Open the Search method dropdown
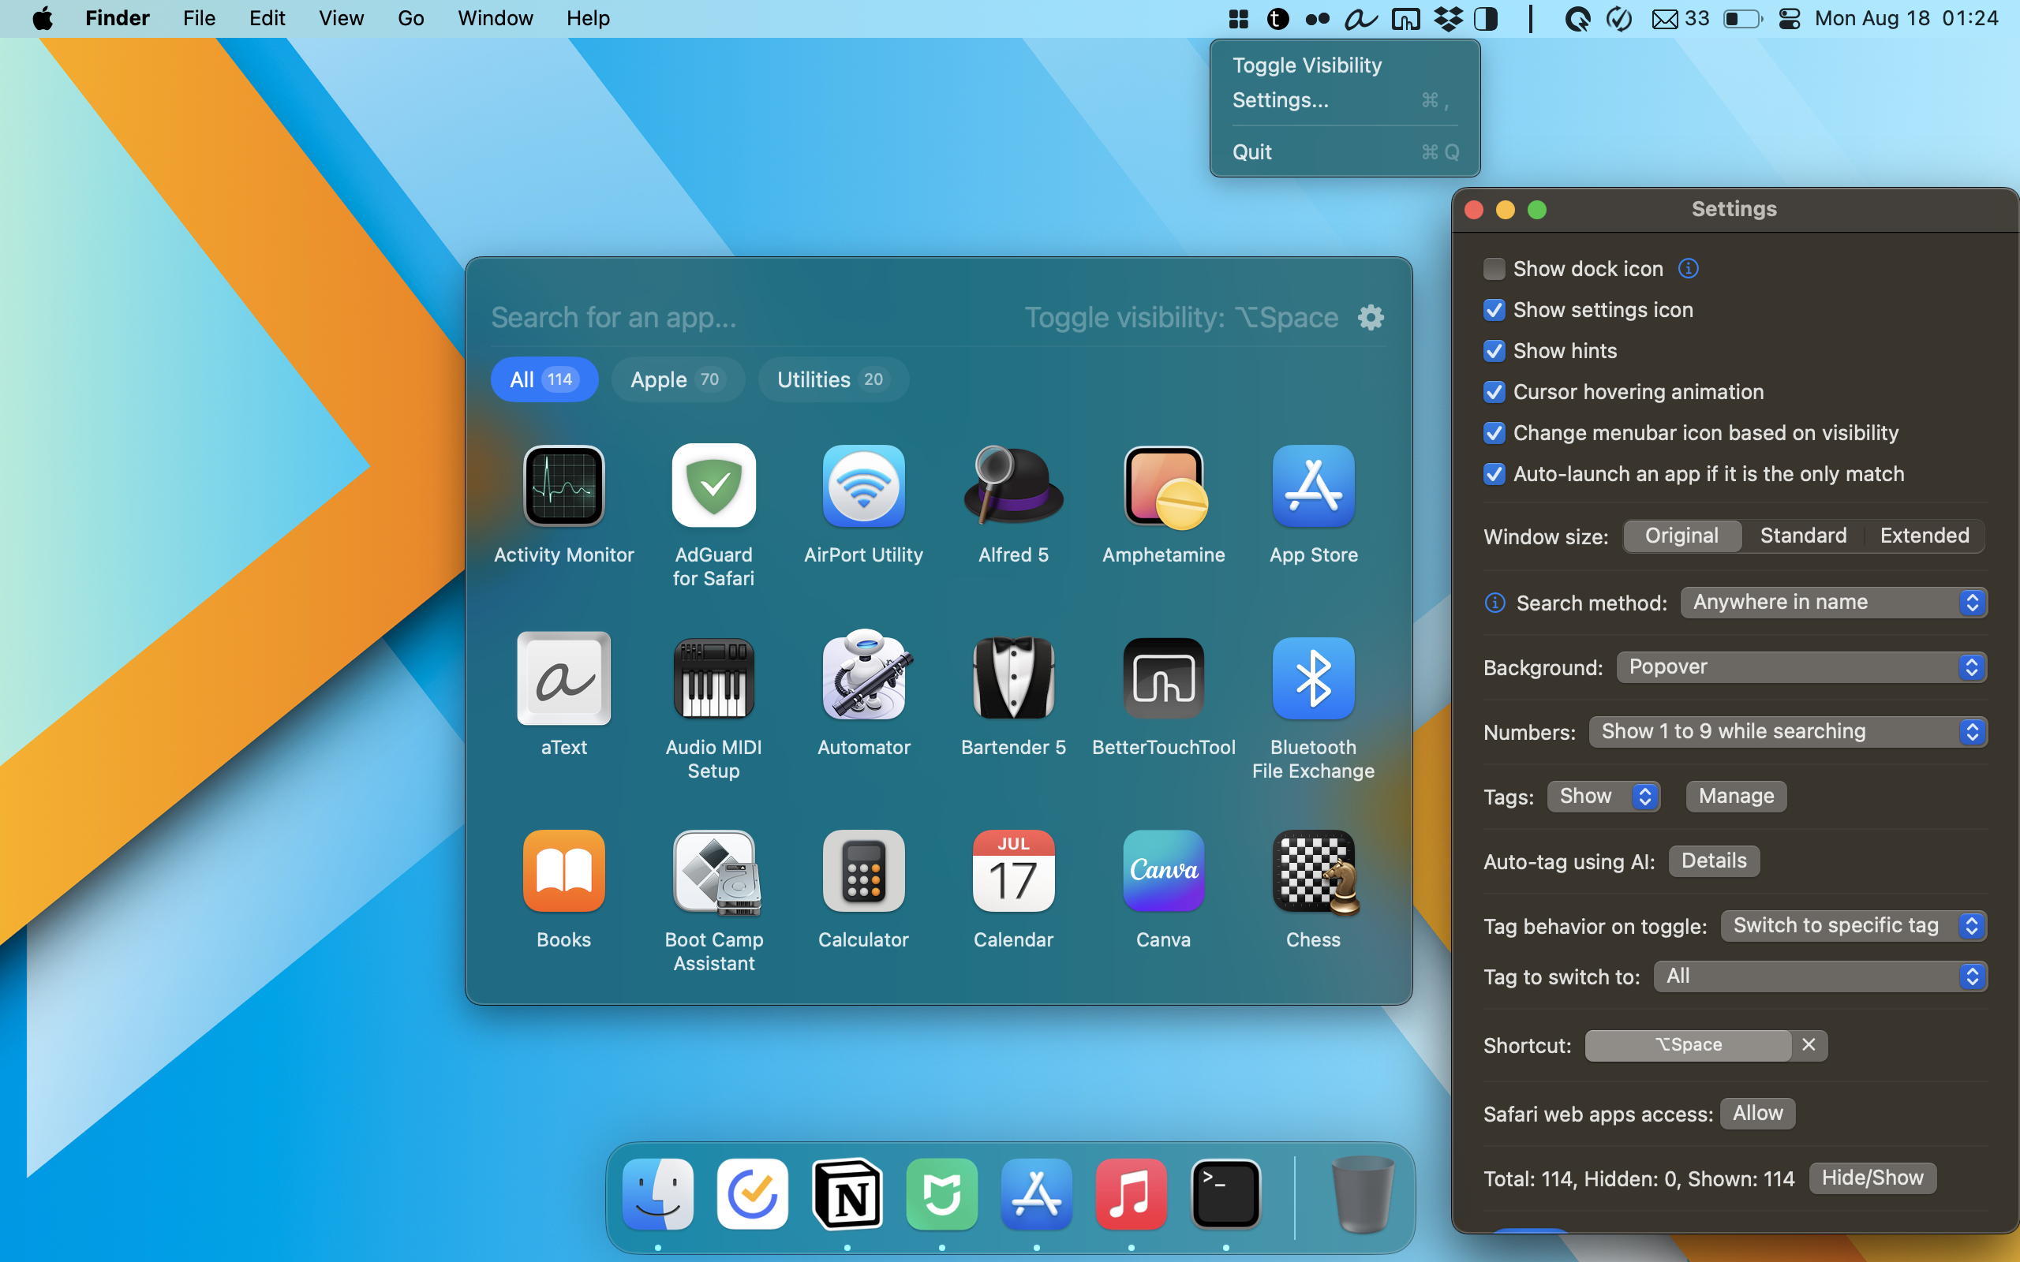 pos(1833,602)
